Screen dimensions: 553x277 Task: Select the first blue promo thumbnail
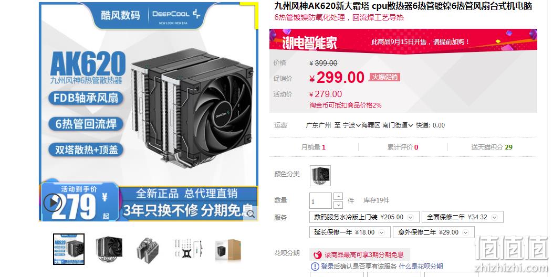[x=69, y=249]
